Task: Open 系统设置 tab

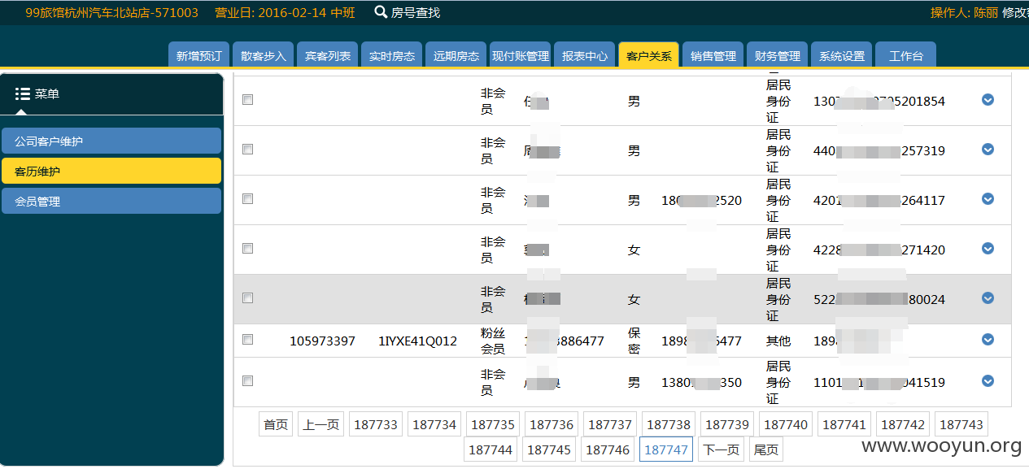Action: point(841,55)
